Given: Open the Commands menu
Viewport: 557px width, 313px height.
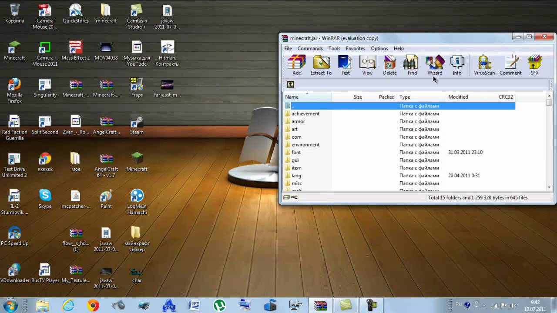Looking at the screenshot, I should 310,49.
